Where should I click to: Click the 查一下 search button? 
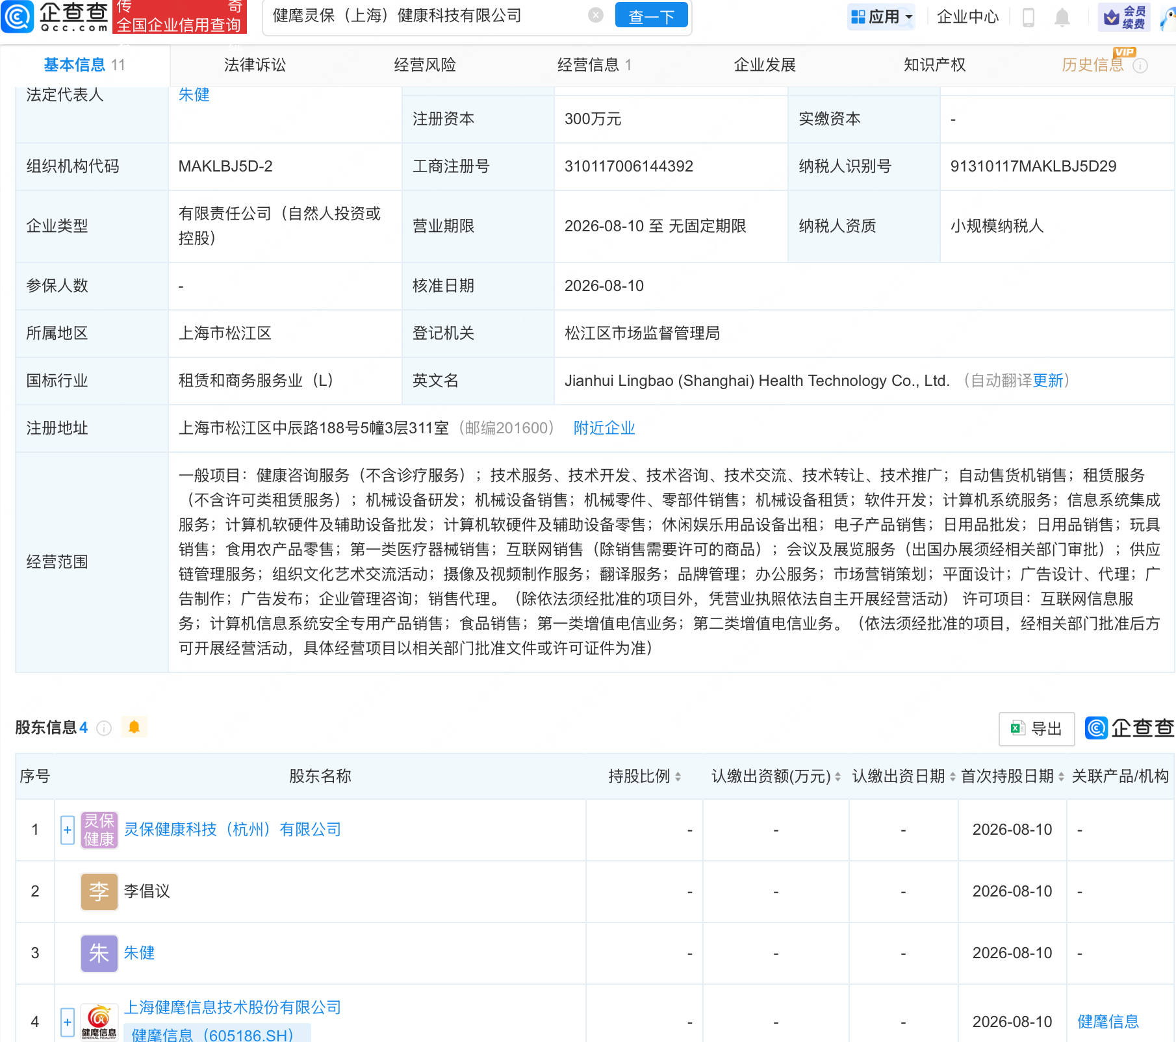pos(651,16)
